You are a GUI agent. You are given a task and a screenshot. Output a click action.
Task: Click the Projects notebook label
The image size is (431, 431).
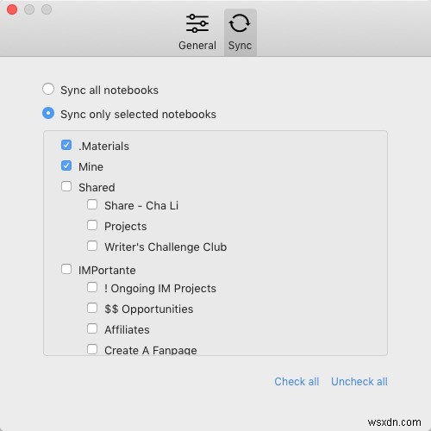(x=126, y=227)
